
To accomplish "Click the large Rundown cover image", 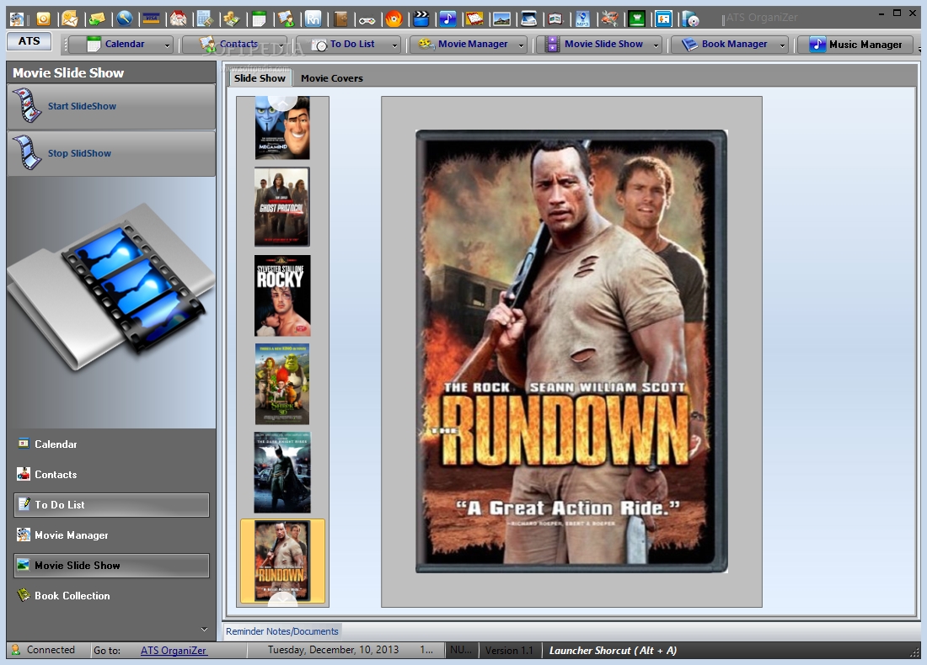I will coord(571,351).
